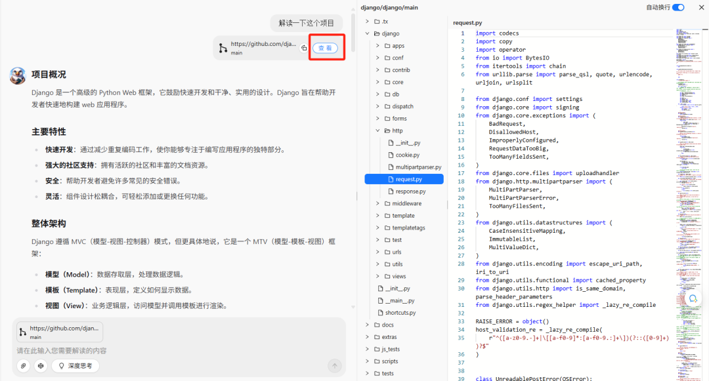Image resolution: width=709 pixels, height=381 pixels.
Task: Click the 整体架构 heading
Action: point(49,224)
